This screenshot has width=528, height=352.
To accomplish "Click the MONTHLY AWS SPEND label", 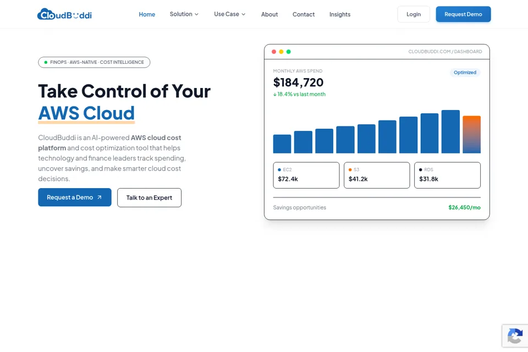I will (x=298, y=71).
